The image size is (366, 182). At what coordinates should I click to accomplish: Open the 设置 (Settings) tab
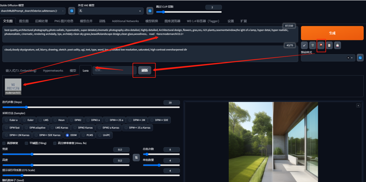(x=231, y=21)
